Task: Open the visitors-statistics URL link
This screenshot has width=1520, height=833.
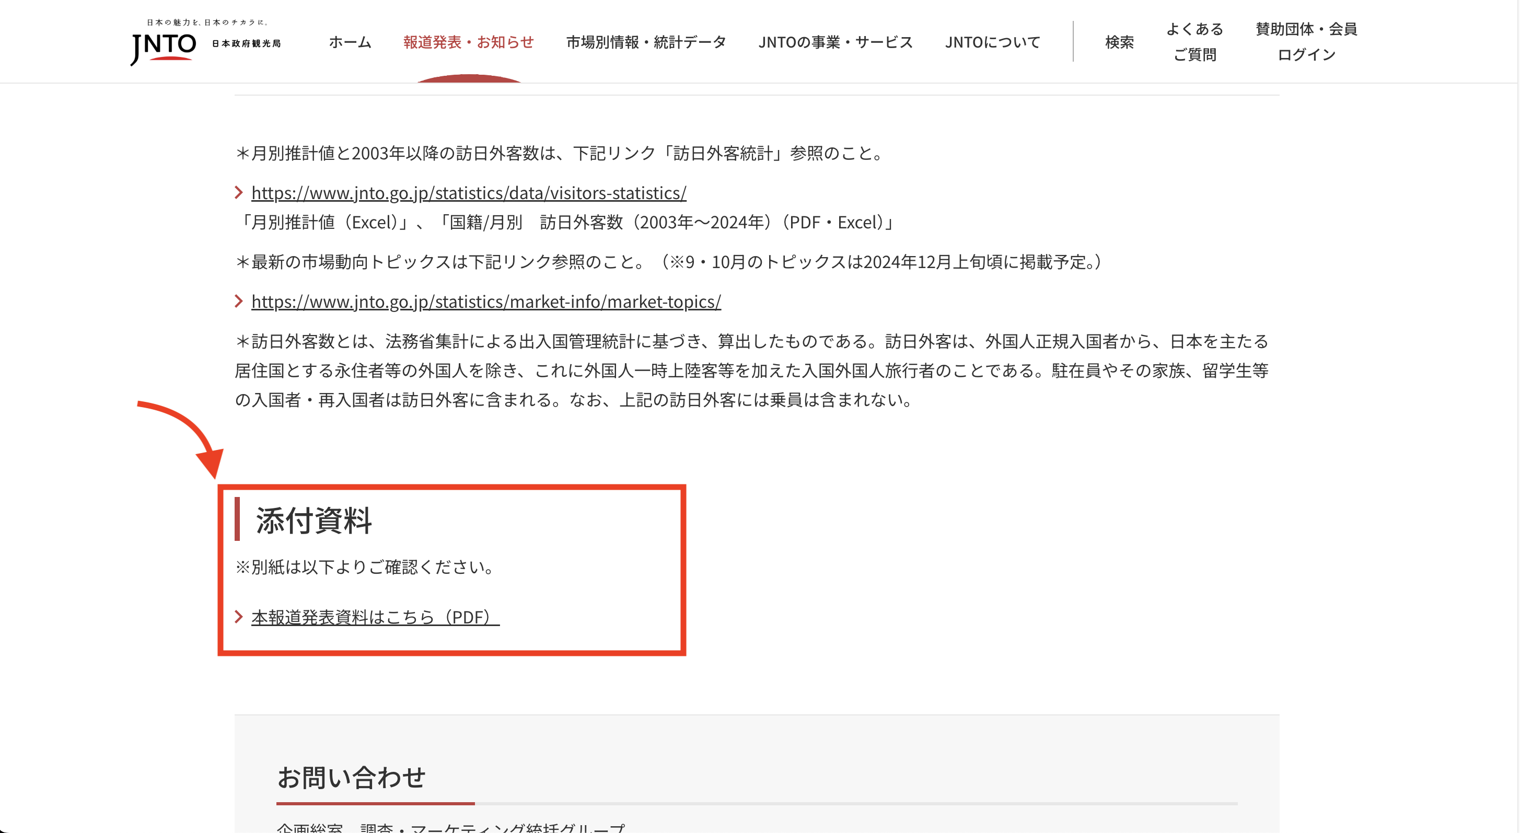Action: (x=468, y=192)
